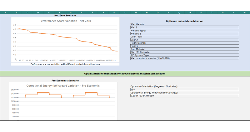
Task: Click the Window Type cell containing Window 1
Action: 184,33
